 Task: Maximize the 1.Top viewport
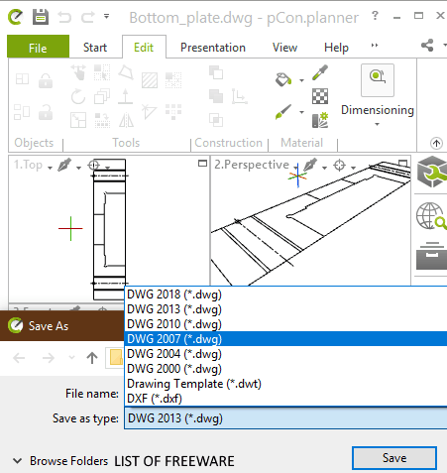[x=202, y=164]
